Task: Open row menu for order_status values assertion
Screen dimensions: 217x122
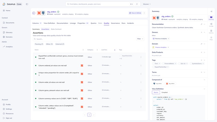Action: click(x=141, y=107)
